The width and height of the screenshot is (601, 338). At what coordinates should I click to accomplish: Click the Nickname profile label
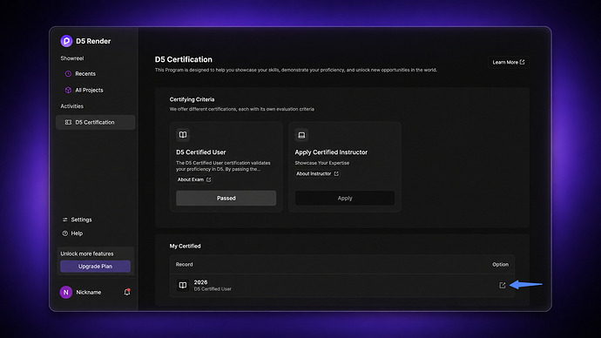coord(89,292)
